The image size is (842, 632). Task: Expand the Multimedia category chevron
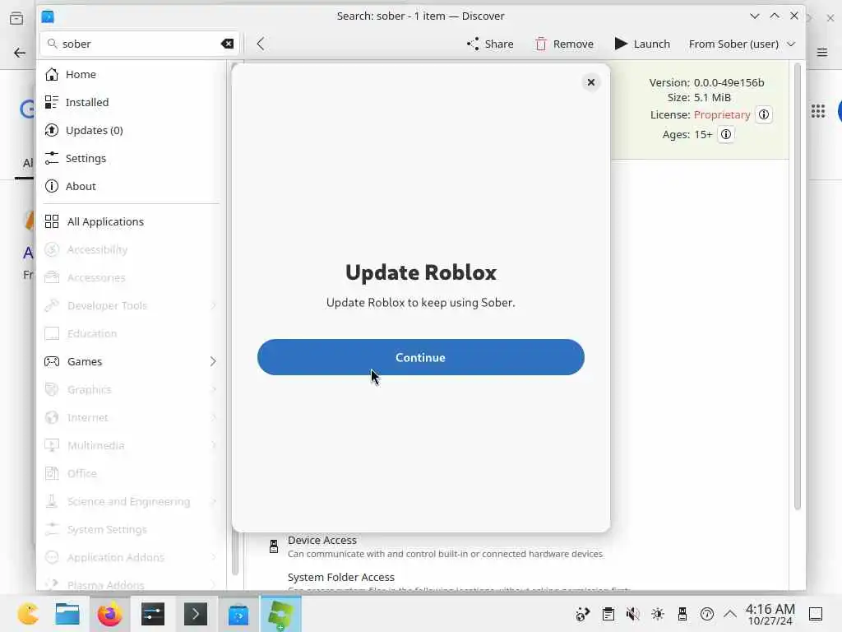click(213, 445)
